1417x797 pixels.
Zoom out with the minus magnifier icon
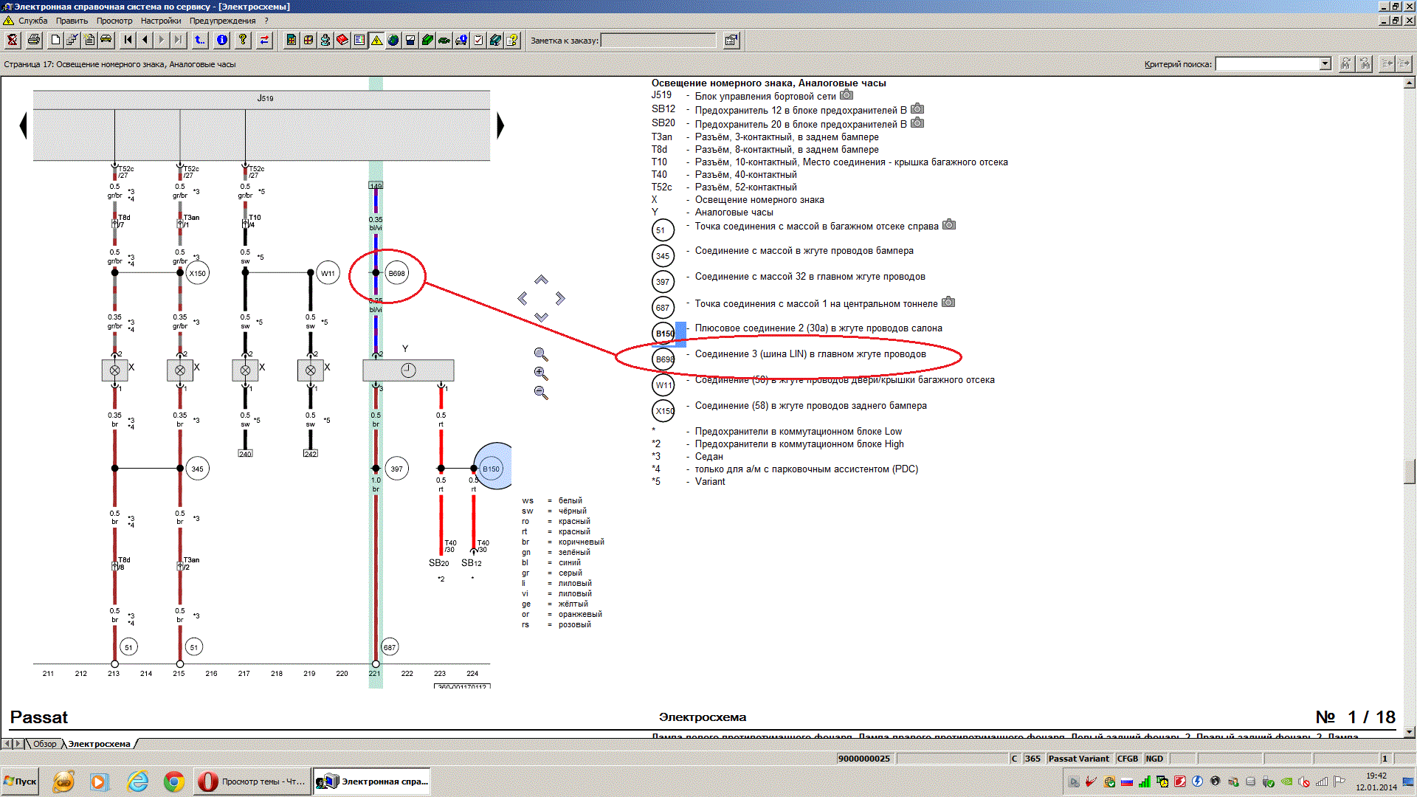(541, 393)
